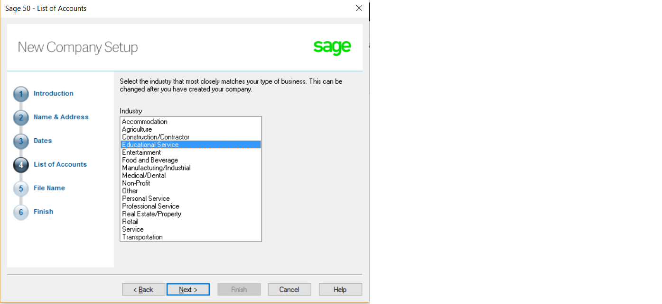Click the green Sage logo
Screen dimensions: 662x304
pos(332,47)
